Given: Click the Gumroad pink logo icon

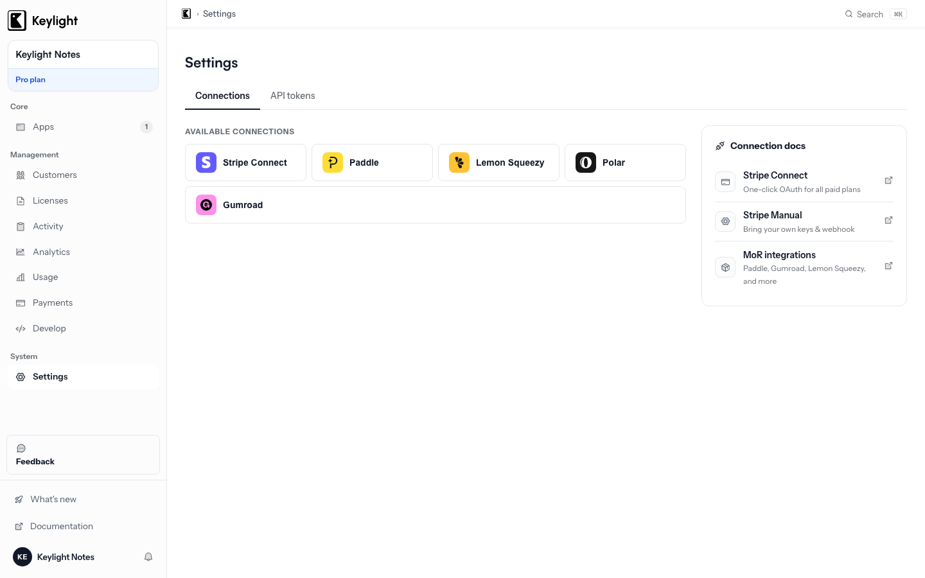Looking at the screenshot, I should tap(206, 205).
